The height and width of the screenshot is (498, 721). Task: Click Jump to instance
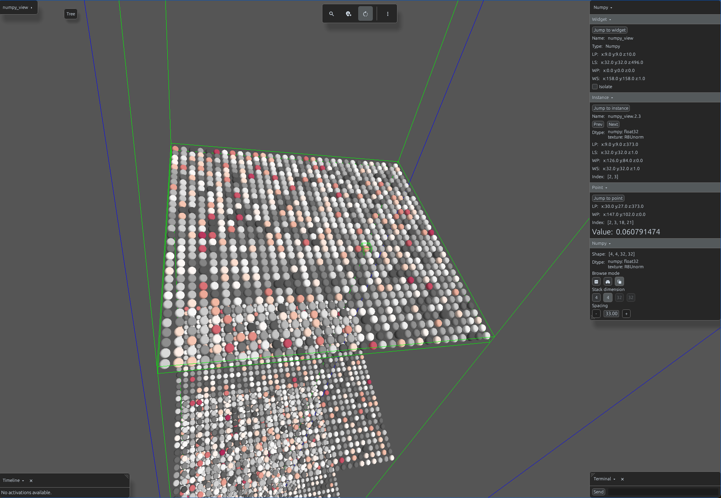[x=611, y=108]
